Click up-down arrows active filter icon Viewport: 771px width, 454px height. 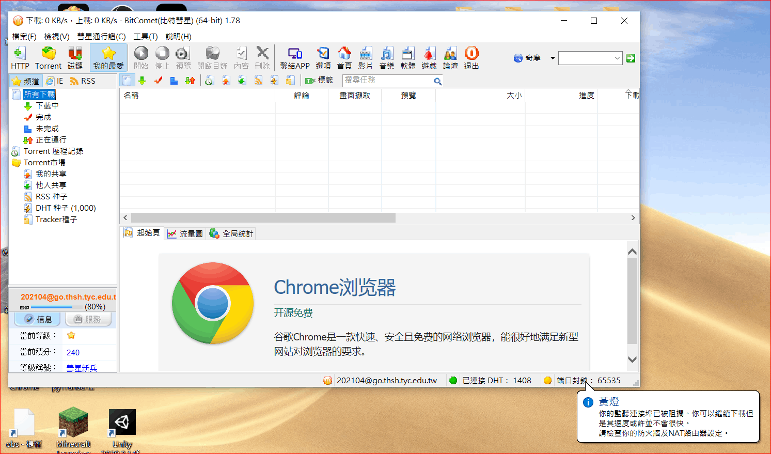(x=190, y=81)
